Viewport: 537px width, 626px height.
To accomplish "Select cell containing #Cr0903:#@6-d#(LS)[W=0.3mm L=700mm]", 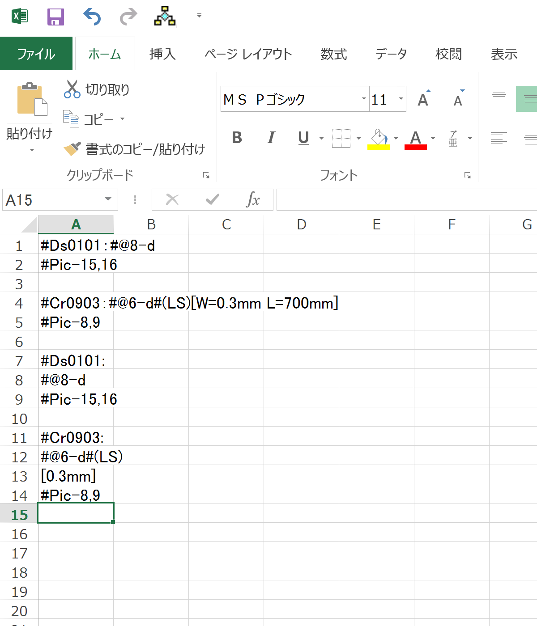I will (76, 303).
